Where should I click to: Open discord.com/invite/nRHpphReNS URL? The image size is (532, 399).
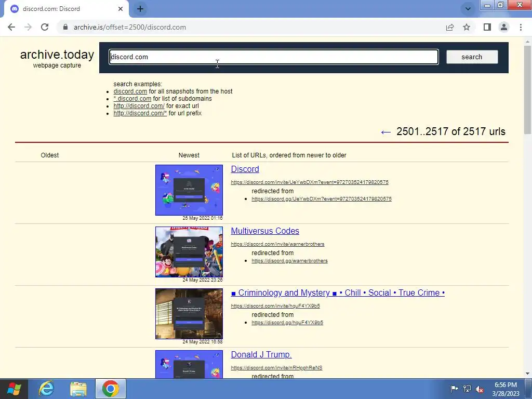pyautogui.click(x=276, y=367)
